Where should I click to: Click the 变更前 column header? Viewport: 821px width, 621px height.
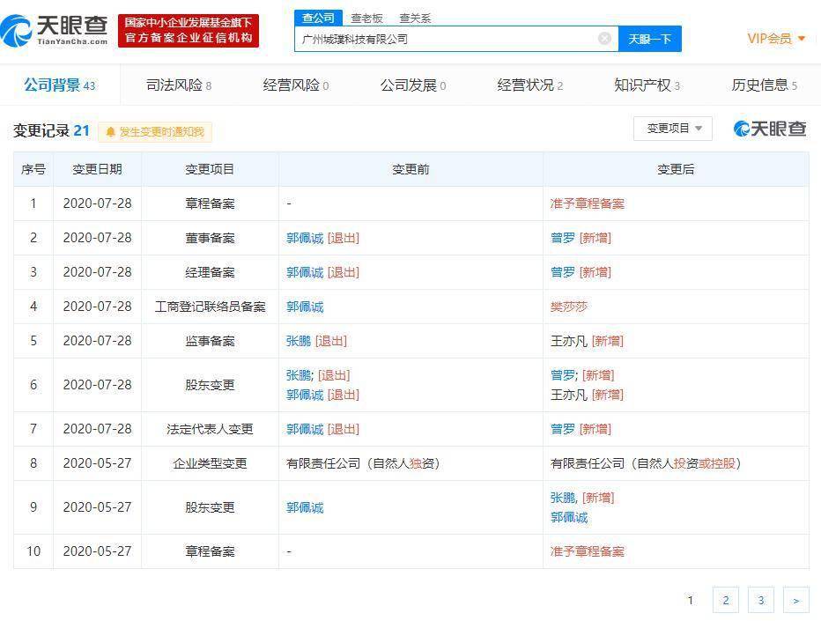coord(410,169)
